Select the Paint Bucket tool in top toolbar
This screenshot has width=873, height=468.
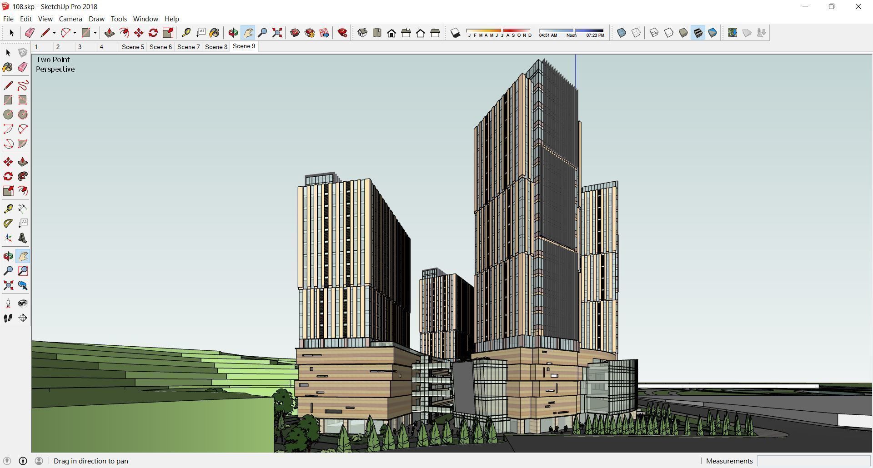click(x=215, y=33)
